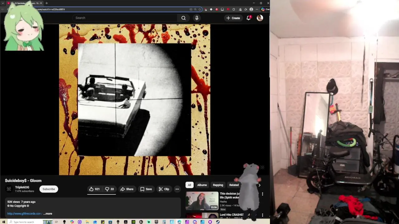
Task: Open the tab search dropdown arrow
Action: [3, 3]
